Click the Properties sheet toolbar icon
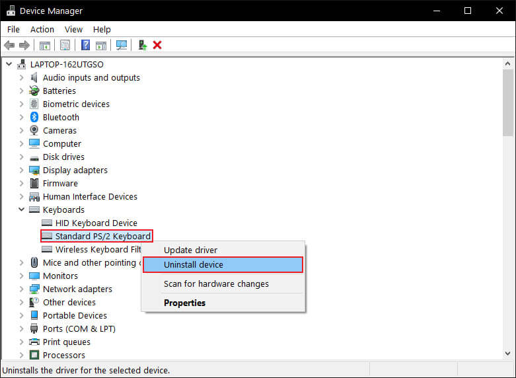The width and height of the screenshot is (516, 378). coord(65,45)
